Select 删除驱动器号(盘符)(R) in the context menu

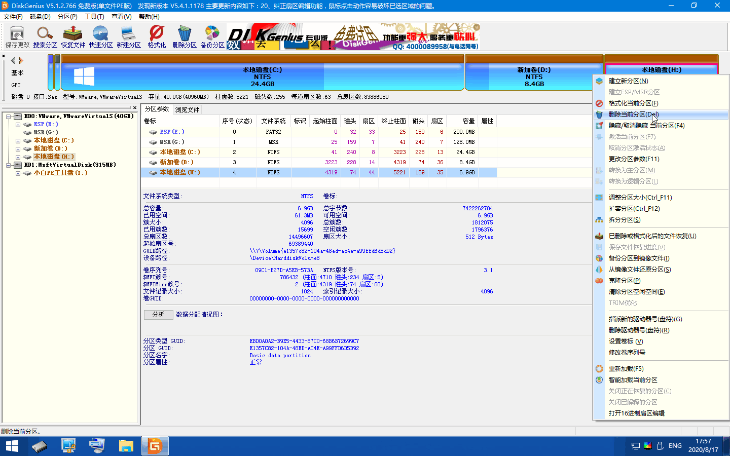(661, 330)
